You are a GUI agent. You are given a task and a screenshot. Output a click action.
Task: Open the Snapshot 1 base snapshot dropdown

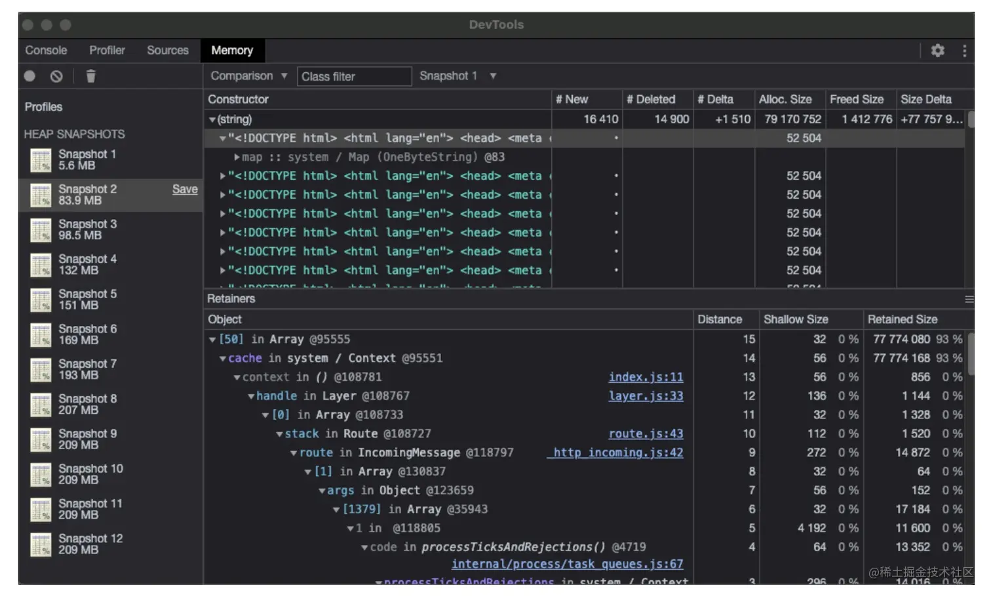pos(457,76)
